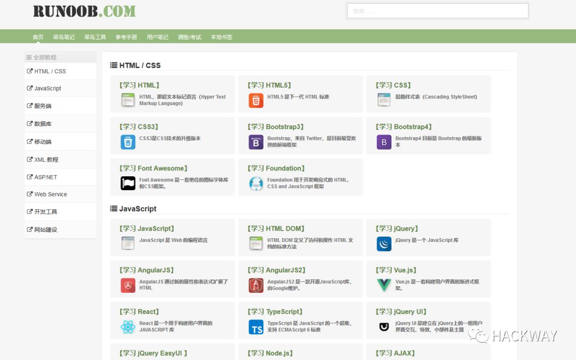This screenshot has width=576, height=360.
Task: Click the JavaScript JS page icon
Action: click(128, 244)
